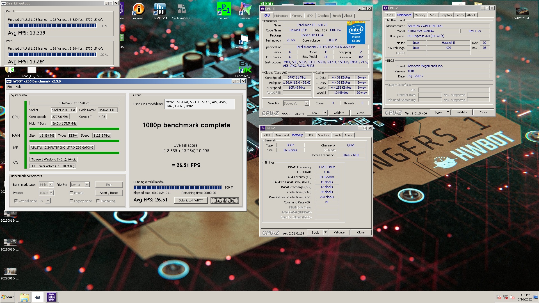Click Submit to HWBOT button
Image resolution: width=539 pixels, height=303 pixels.
(x=191, y=200)
